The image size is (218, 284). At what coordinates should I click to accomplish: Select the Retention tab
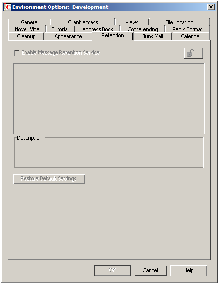(113, 36)
